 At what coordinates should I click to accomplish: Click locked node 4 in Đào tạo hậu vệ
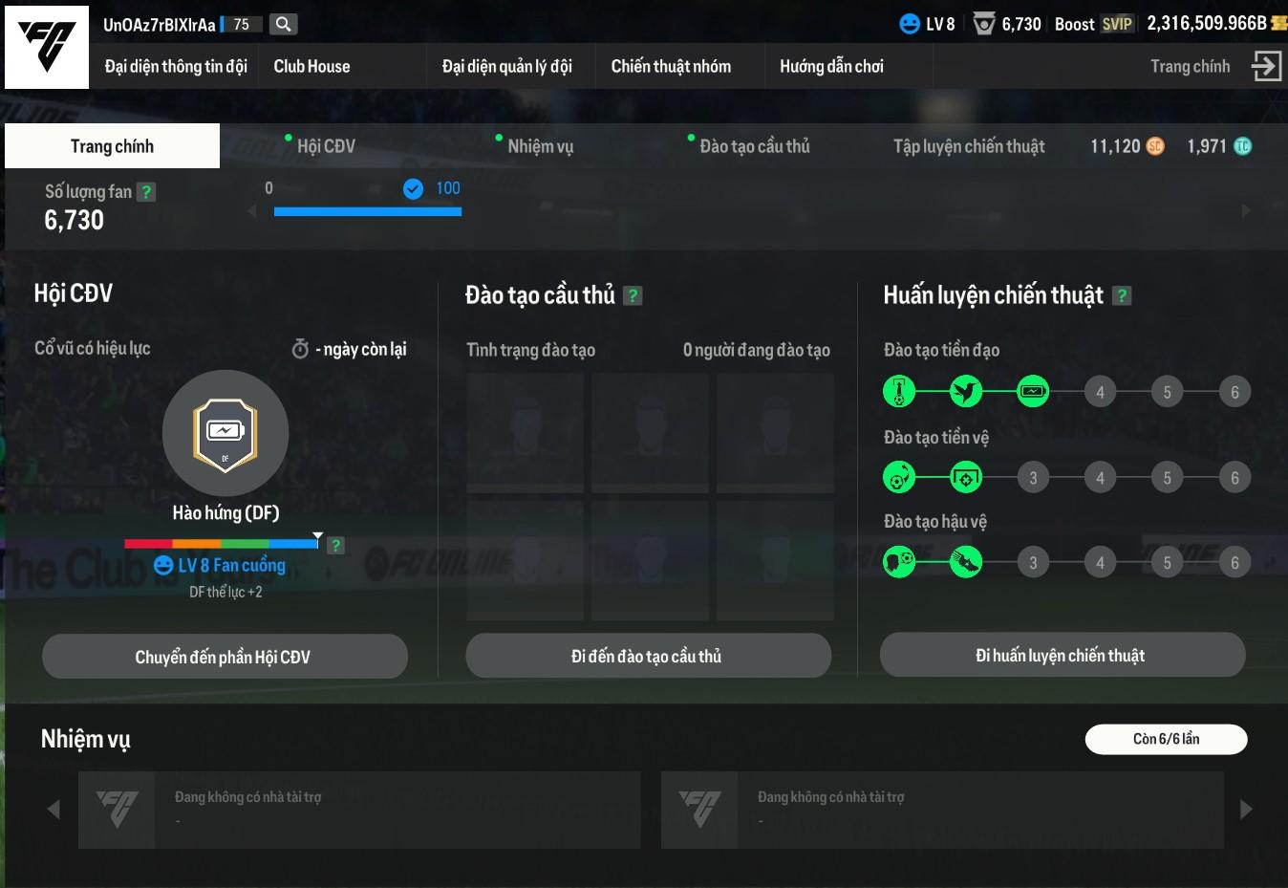(x=1100, y=562)
